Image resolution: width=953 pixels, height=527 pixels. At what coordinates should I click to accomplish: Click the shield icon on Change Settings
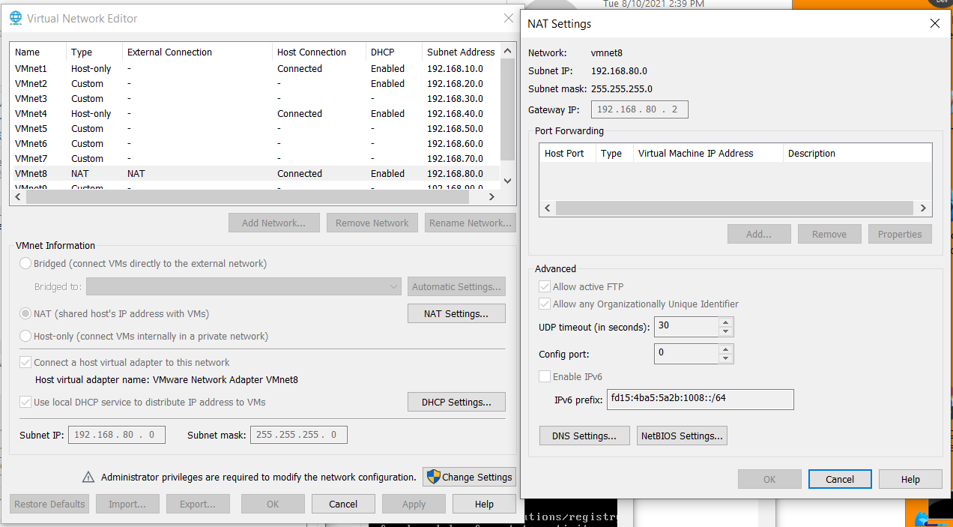pyautogui.click(x=432, y=477)
